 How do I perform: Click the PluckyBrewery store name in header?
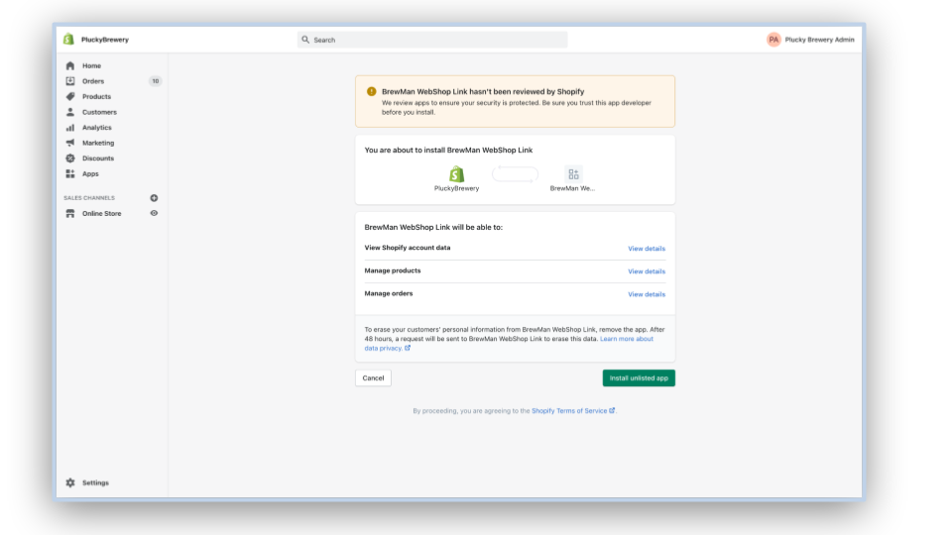[105, 40]
